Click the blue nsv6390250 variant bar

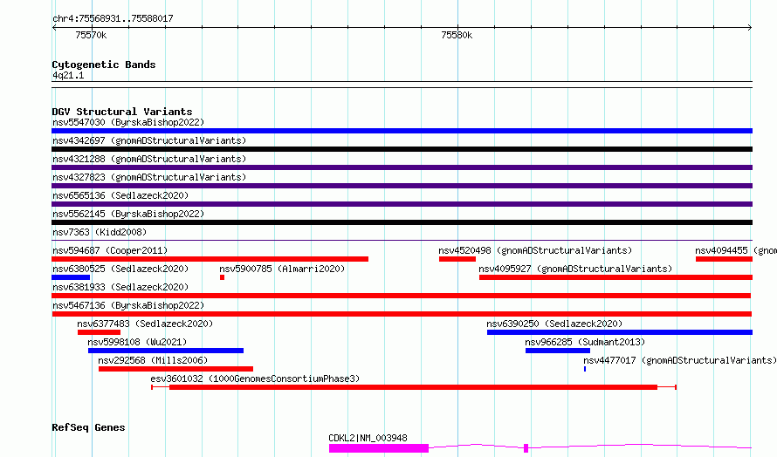[x=620, y=332]
